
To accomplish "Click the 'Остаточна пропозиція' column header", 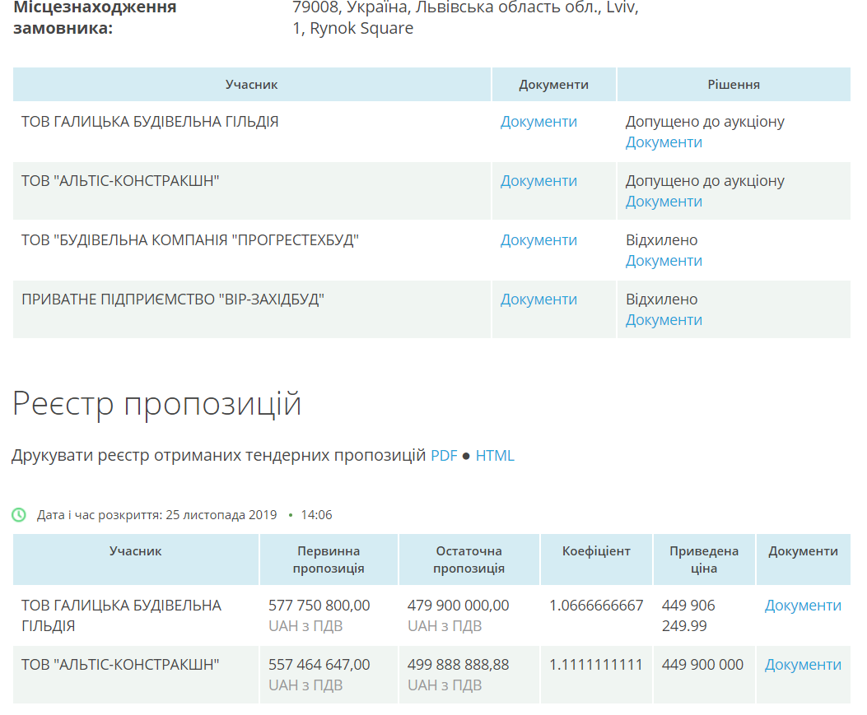I will pos(468,559).
